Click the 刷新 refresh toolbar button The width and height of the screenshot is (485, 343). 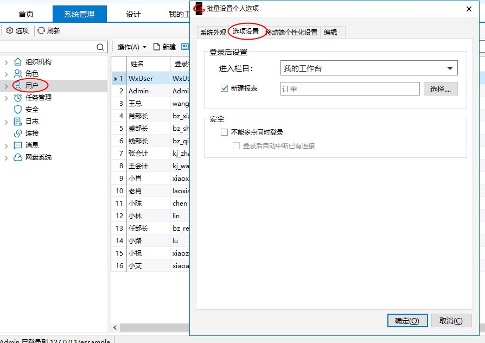[49, 31]
